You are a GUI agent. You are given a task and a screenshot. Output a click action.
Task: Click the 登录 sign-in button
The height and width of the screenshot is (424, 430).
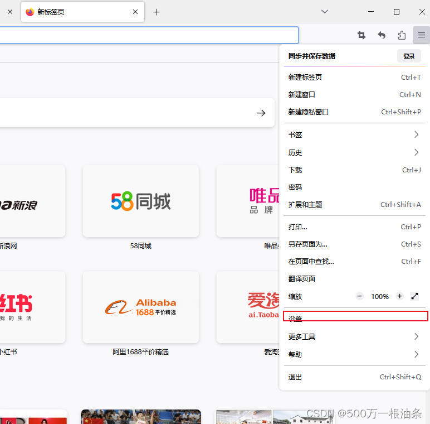click(409, 56)
